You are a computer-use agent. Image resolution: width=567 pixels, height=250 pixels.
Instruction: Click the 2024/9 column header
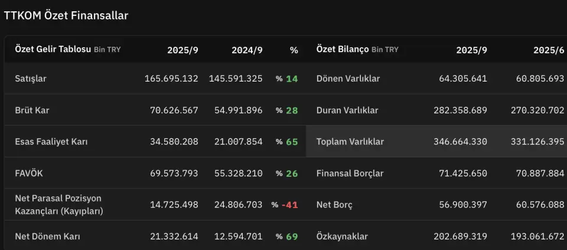pos(247,50)
